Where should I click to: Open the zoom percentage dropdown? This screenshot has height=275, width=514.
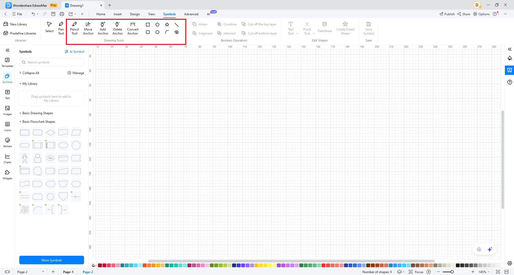(489, 272)
